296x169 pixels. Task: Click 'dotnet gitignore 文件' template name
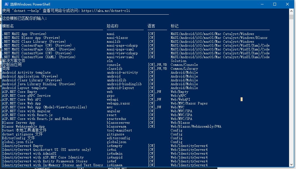(x=22, y=134)
